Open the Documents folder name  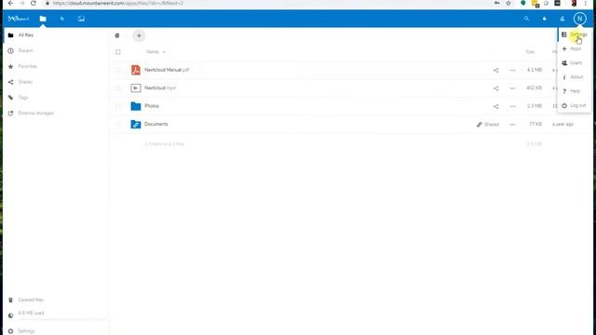pyautogui.click(x=156, y=124)
